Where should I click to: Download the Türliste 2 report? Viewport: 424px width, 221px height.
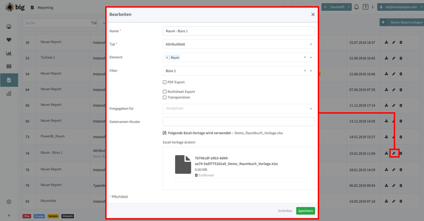click(x=386, y=58)
